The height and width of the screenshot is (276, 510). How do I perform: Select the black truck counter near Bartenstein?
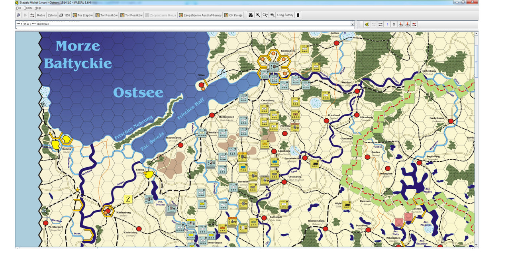coord(314,163)
